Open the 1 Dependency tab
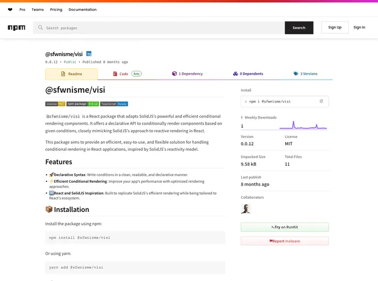Screen dimensions: 378x281 (187, 74)
